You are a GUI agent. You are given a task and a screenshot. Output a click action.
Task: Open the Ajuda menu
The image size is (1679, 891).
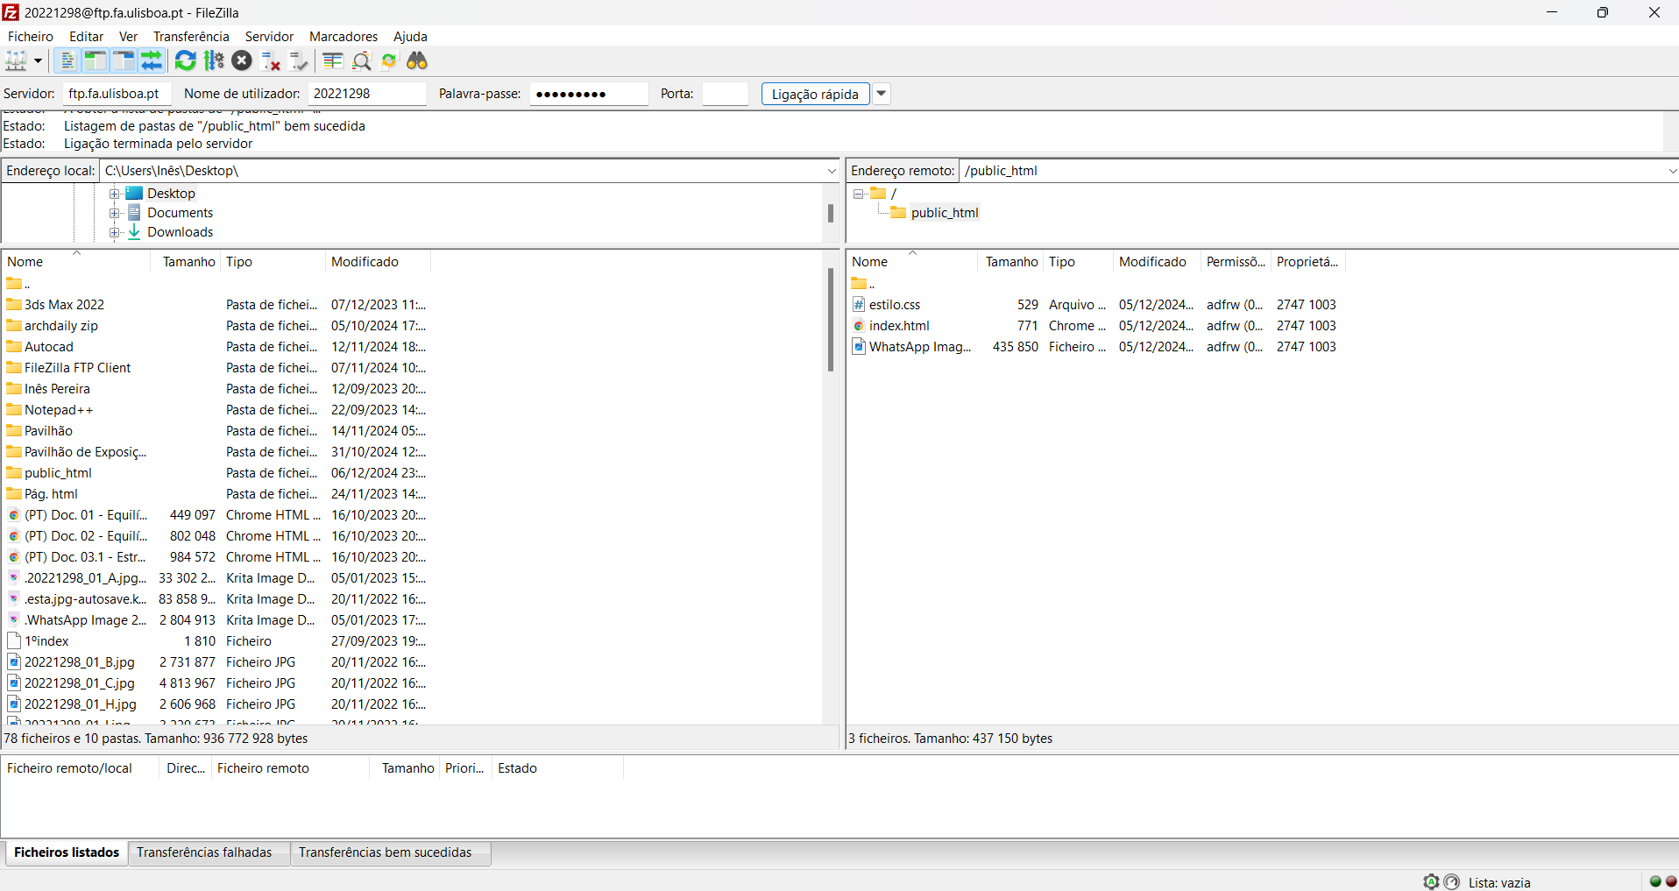click(410, 36)
